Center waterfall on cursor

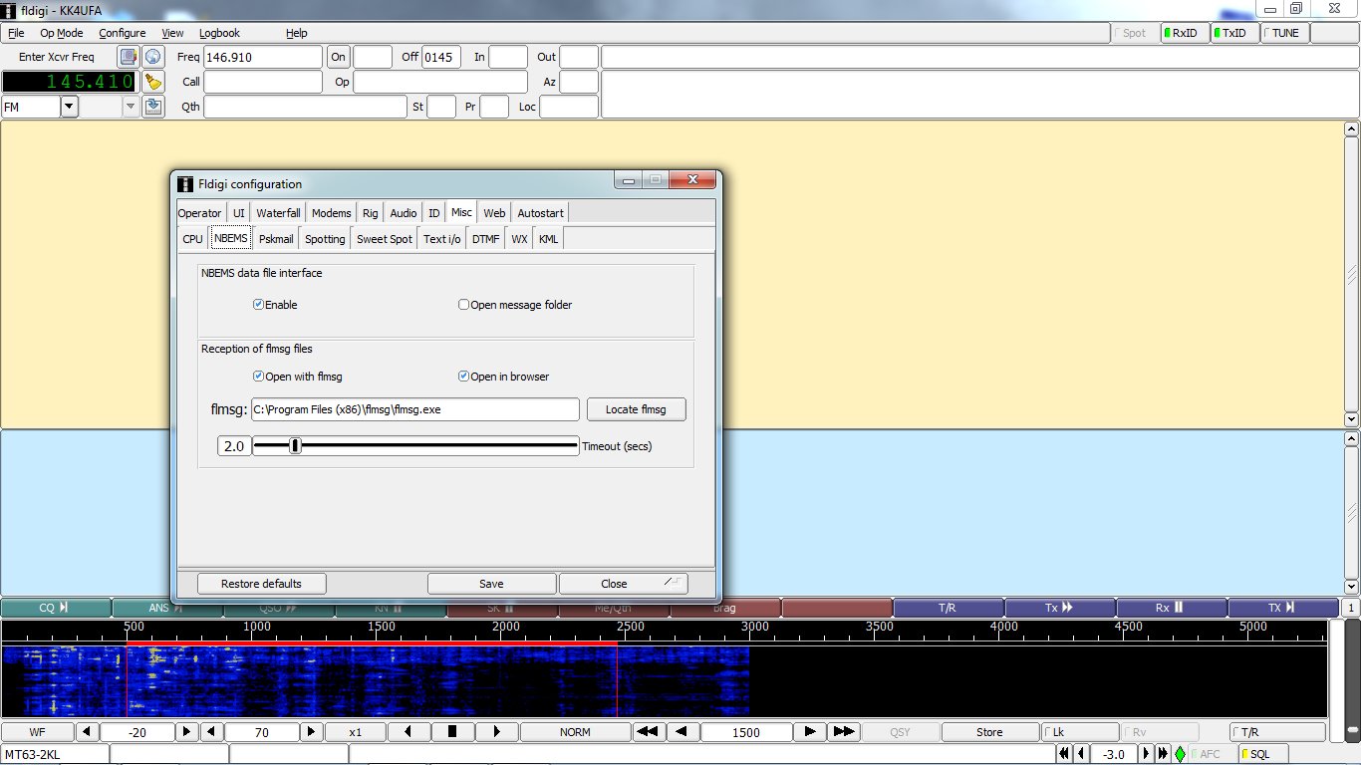click(452, 731)
